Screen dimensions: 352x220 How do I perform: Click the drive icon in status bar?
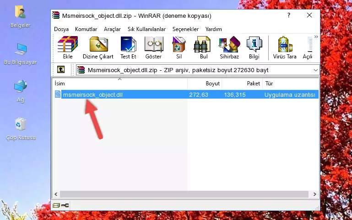pos(56,205)
